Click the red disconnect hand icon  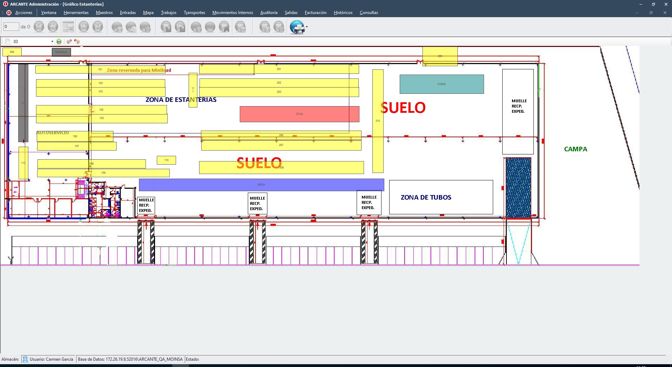[77, 41]
